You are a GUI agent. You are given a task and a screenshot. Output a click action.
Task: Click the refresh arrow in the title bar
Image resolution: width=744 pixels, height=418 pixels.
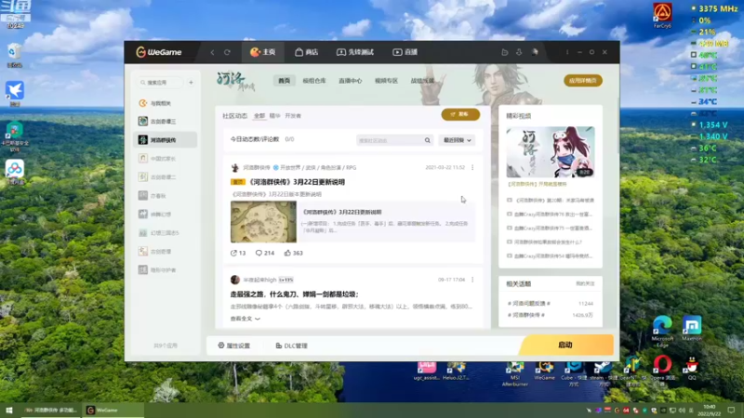coord(227,52)
